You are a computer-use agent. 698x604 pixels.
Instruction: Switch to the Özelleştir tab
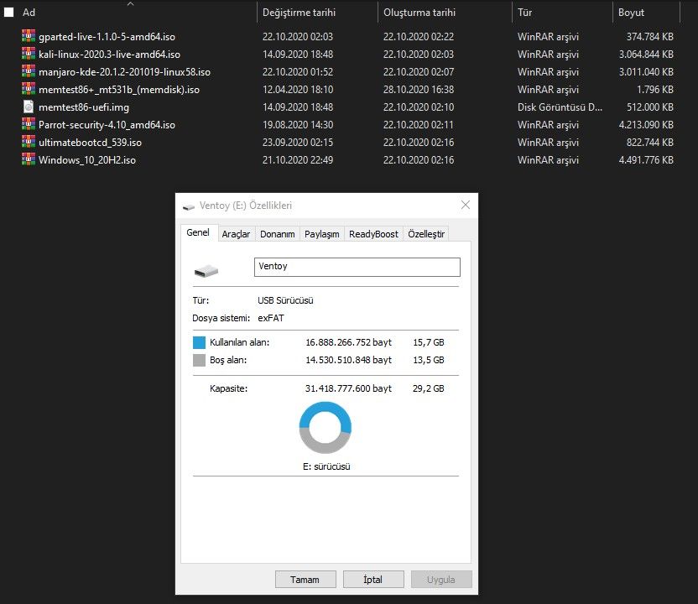coord(426,234)
